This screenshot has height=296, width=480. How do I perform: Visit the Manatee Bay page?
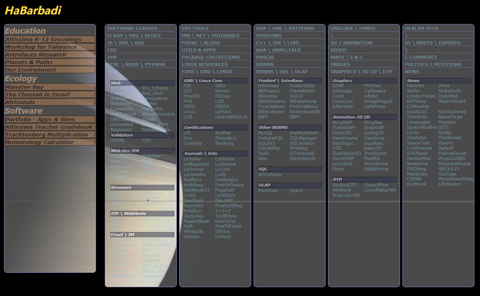50,87
